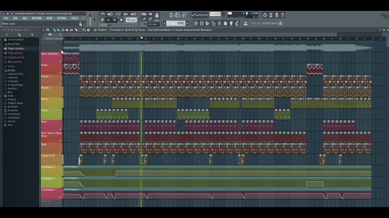Viewport: 389px width, 218px height.
Task: Toggle the playlist snap magnet
Action: 48,30
